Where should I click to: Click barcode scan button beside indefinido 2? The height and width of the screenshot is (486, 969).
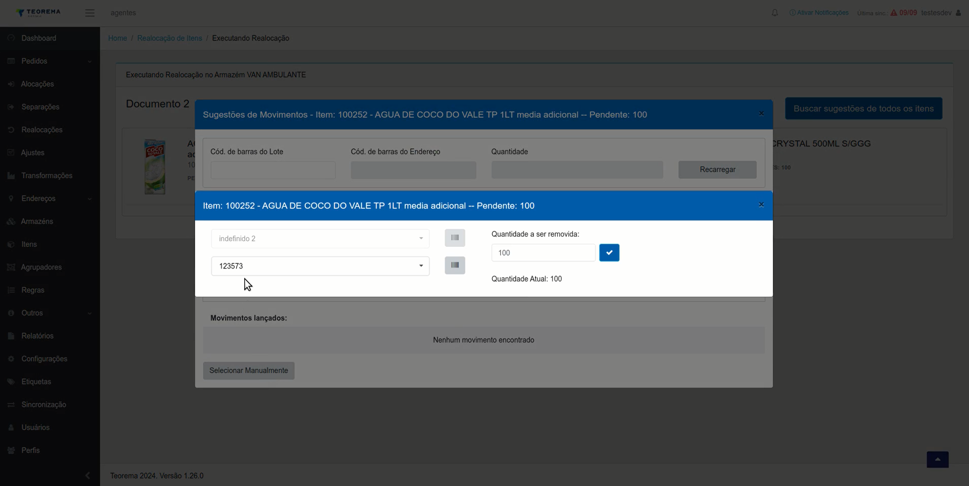coord(455,238)
